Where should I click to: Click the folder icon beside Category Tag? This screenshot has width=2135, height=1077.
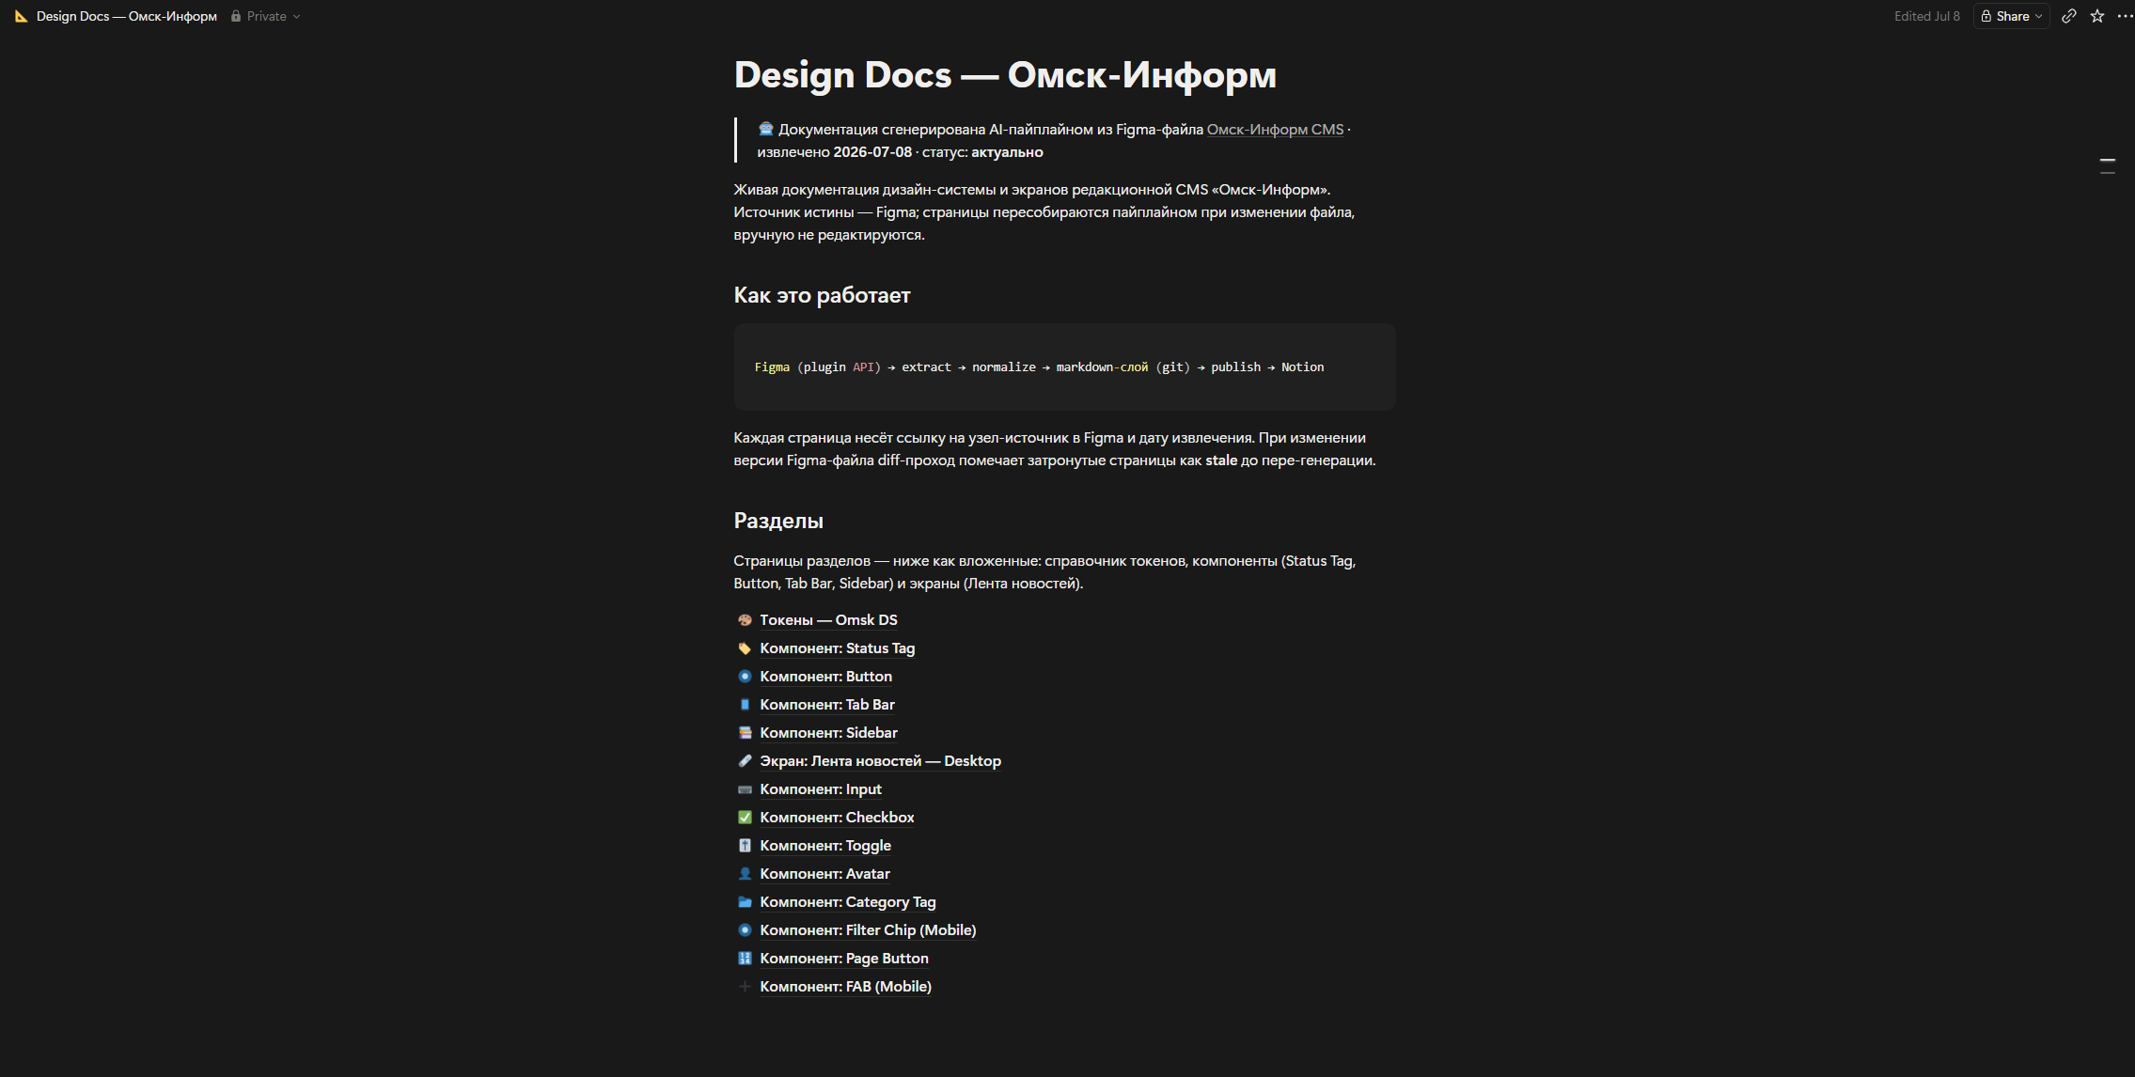(745, 902)
